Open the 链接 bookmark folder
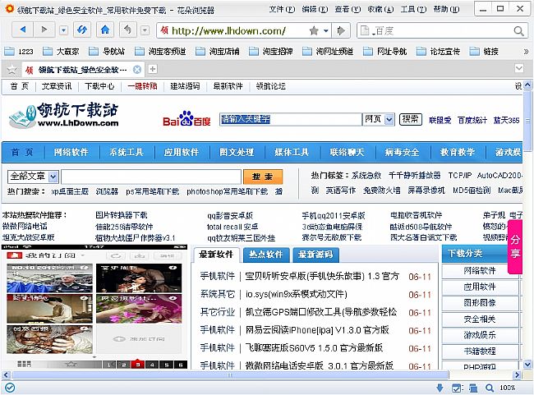 click(x=484, y=52)
